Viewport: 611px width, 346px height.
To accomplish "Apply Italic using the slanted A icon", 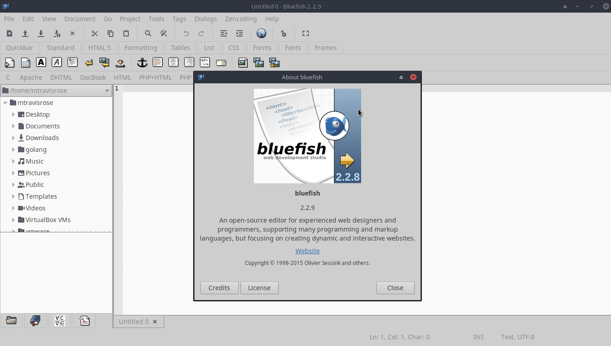I will click(57, 62).
